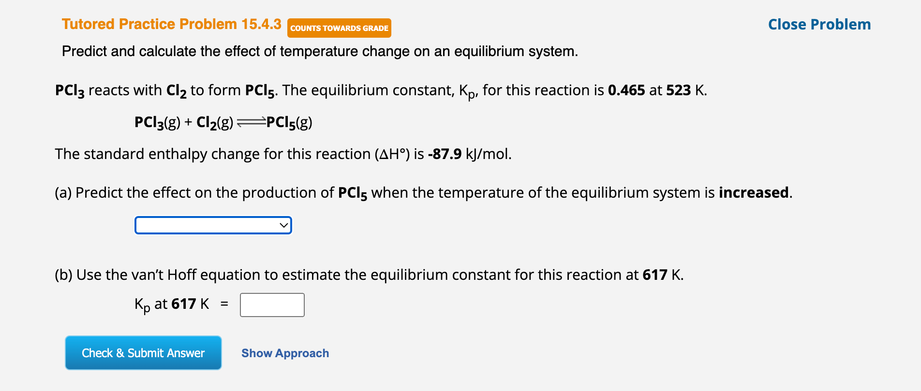Click the standard enthalpy change statement
The image size is (921, 391).
pyautogui.click(x=283, y=154)
